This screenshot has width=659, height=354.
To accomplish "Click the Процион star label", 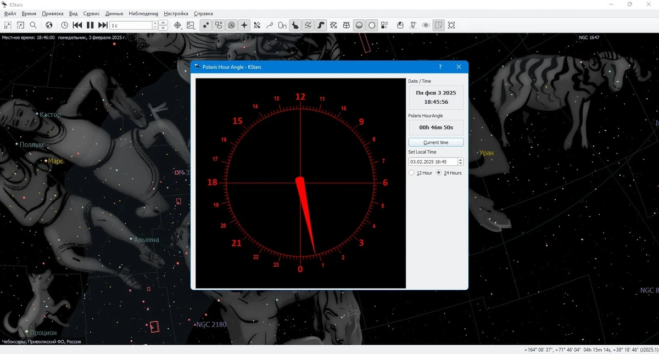I will (43, 333).
